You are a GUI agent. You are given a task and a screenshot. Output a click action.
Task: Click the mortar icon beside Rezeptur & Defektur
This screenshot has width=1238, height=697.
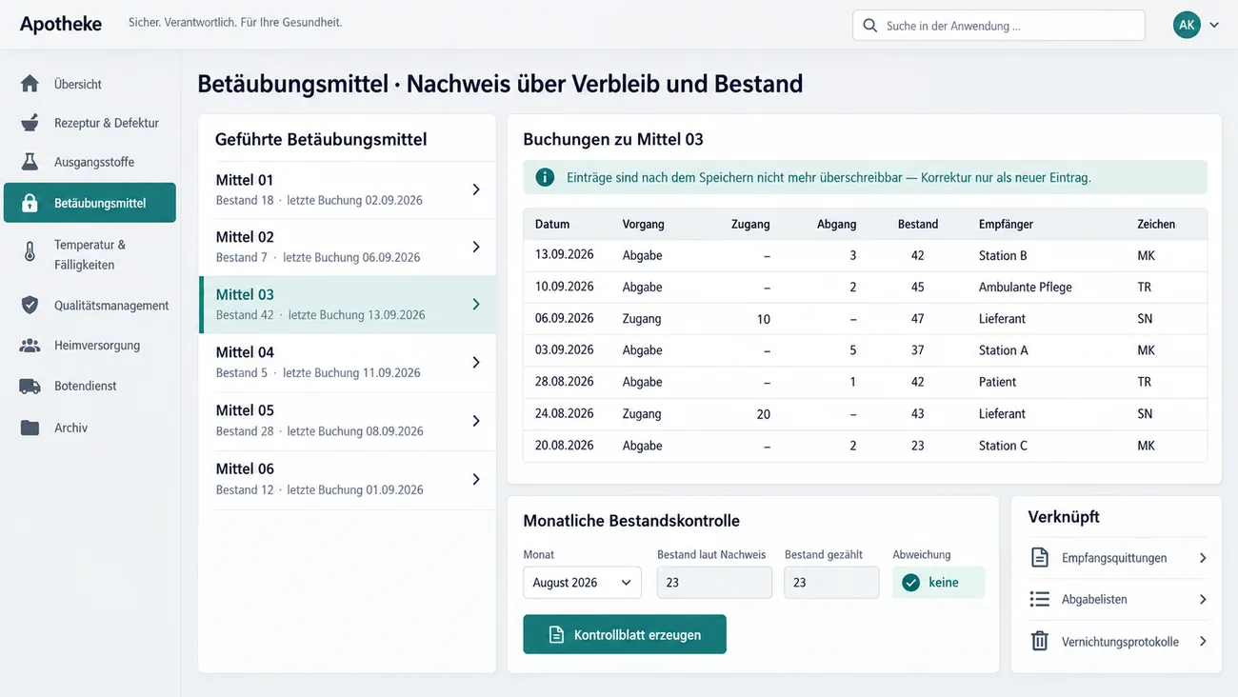[30, 123]
